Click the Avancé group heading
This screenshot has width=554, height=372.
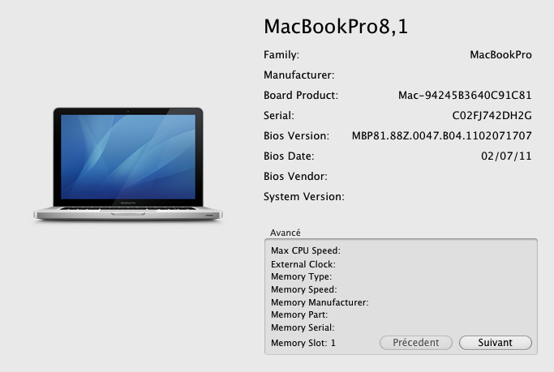286,233
